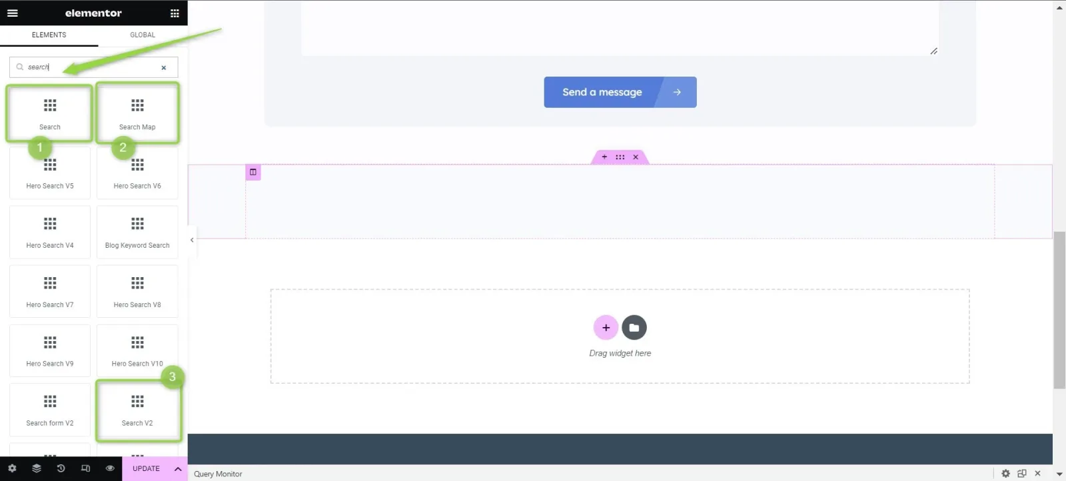
Task: Preview changes with eye icon
Action: pos(110,468)
